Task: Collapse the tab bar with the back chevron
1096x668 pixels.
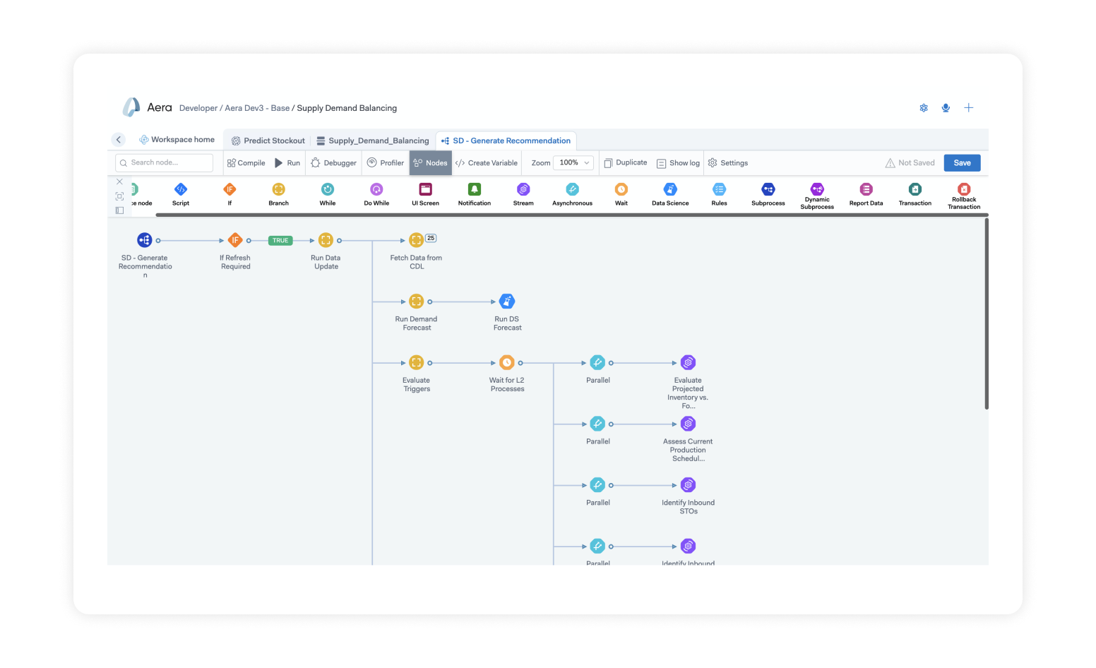Action: point(119,140)
